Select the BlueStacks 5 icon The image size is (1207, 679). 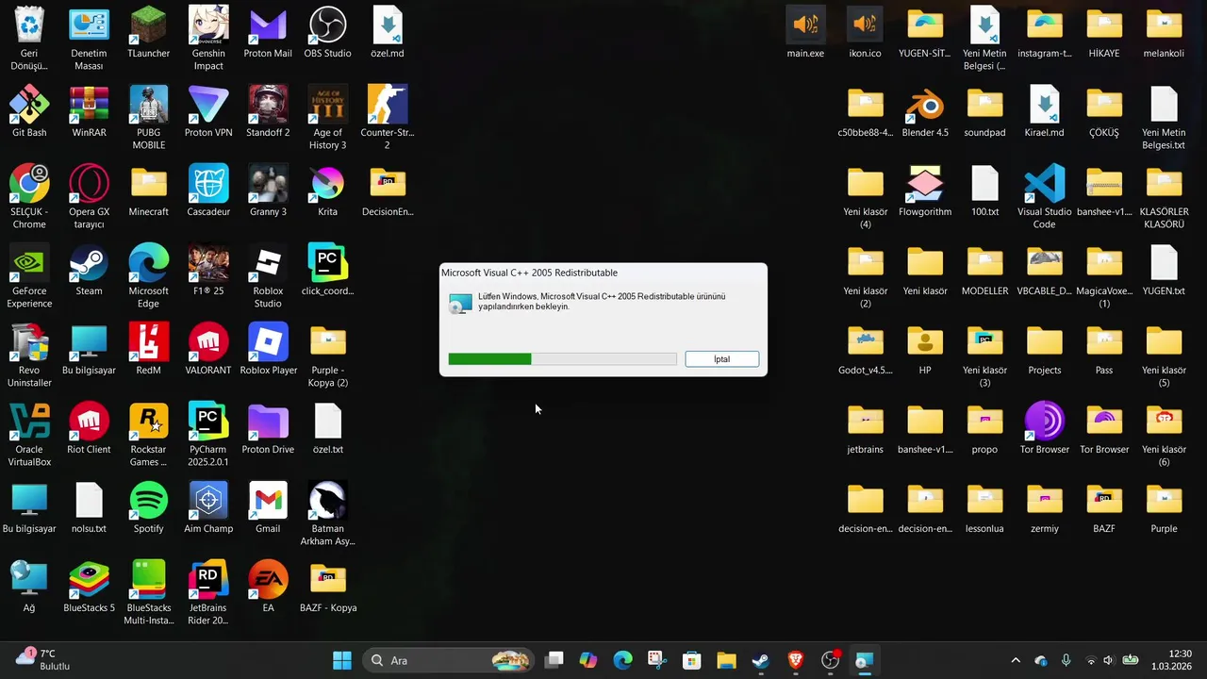[x=89, y=587]
